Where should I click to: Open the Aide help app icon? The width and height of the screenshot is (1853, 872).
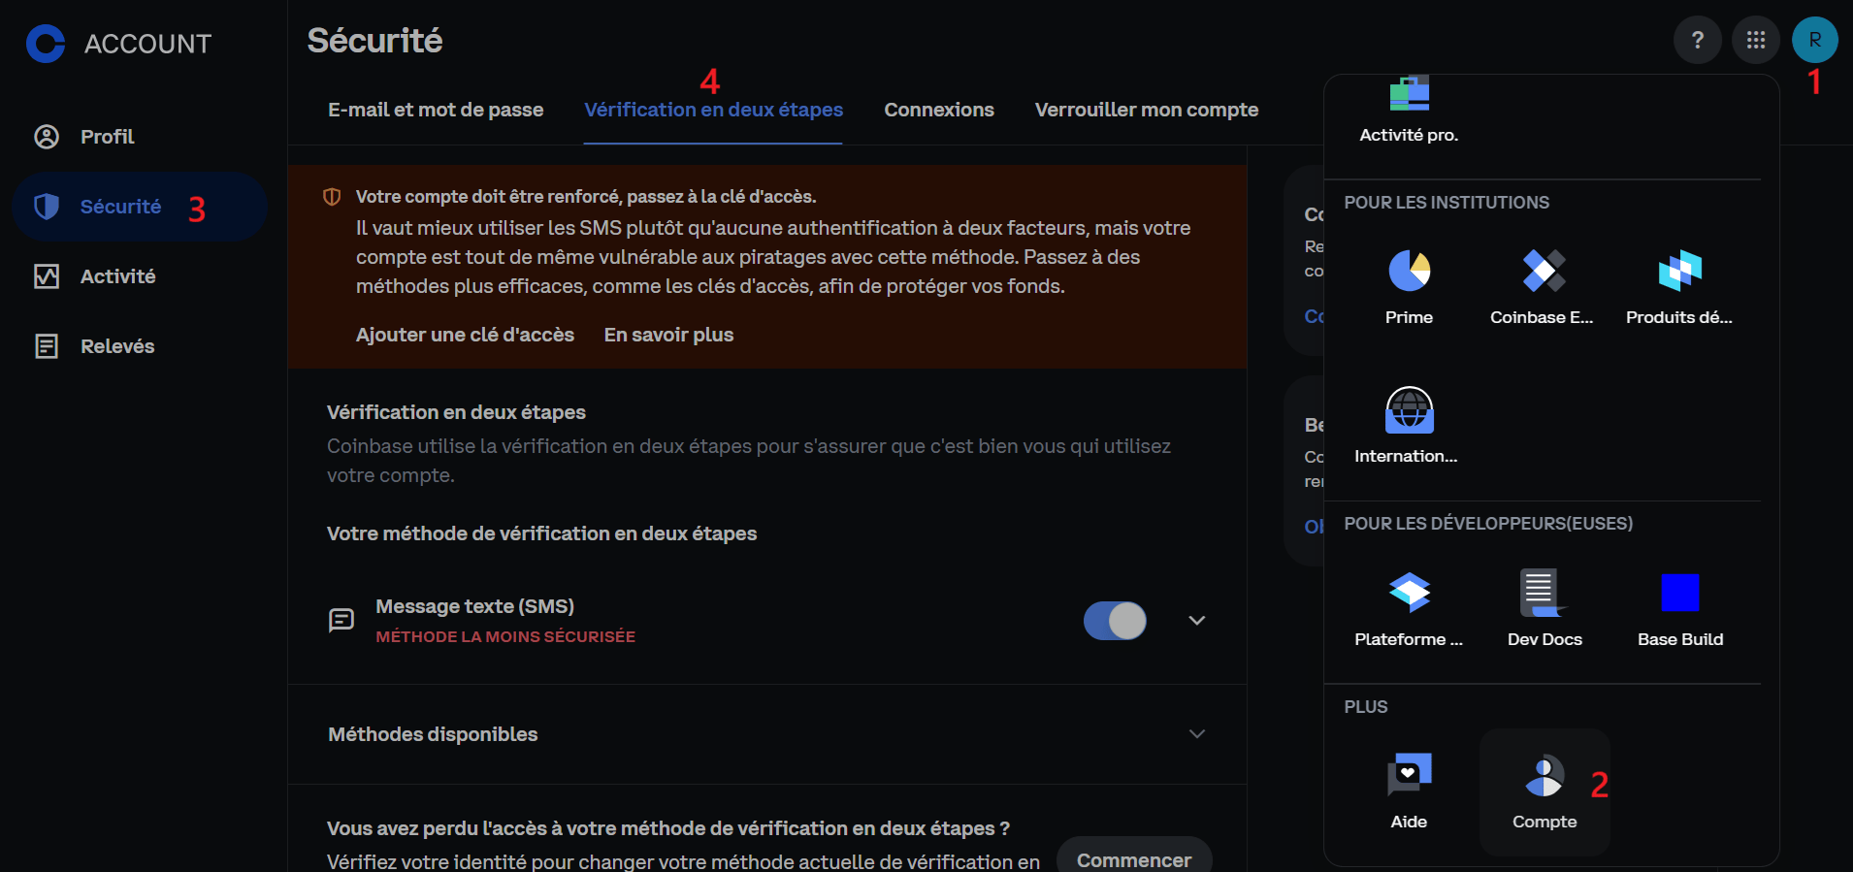point(1410,774)
